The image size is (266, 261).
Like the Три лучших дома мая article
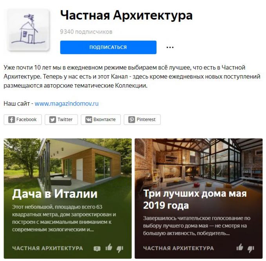coord(240,247)
